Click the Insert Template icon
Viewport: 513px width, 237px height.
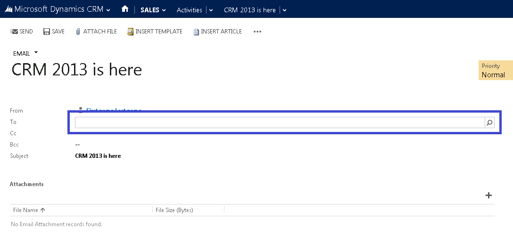click(x=130, y=32)
